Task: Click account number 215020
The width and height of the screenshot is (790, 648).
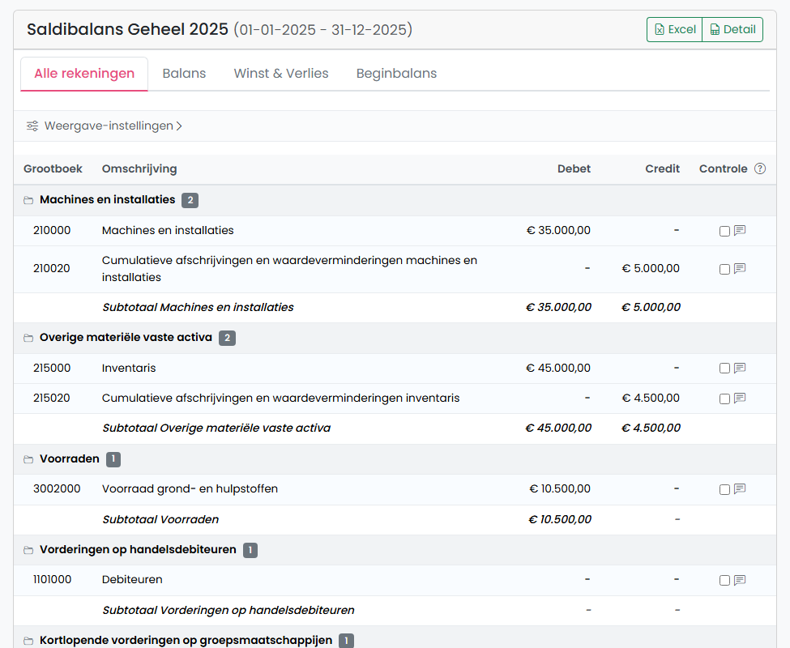Action: coord(51,399)
